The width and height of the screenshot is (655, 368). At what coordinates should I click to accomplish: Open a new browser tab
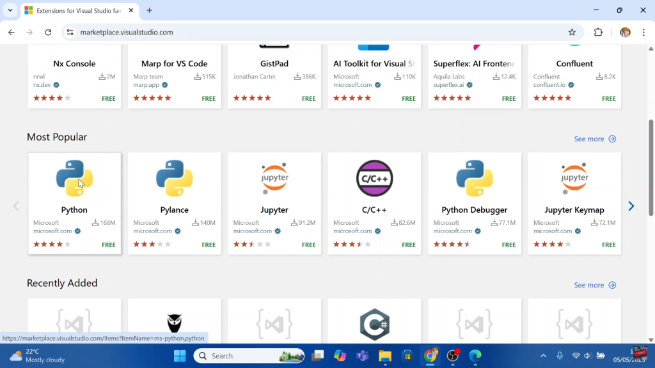click(x=149, y=10)
